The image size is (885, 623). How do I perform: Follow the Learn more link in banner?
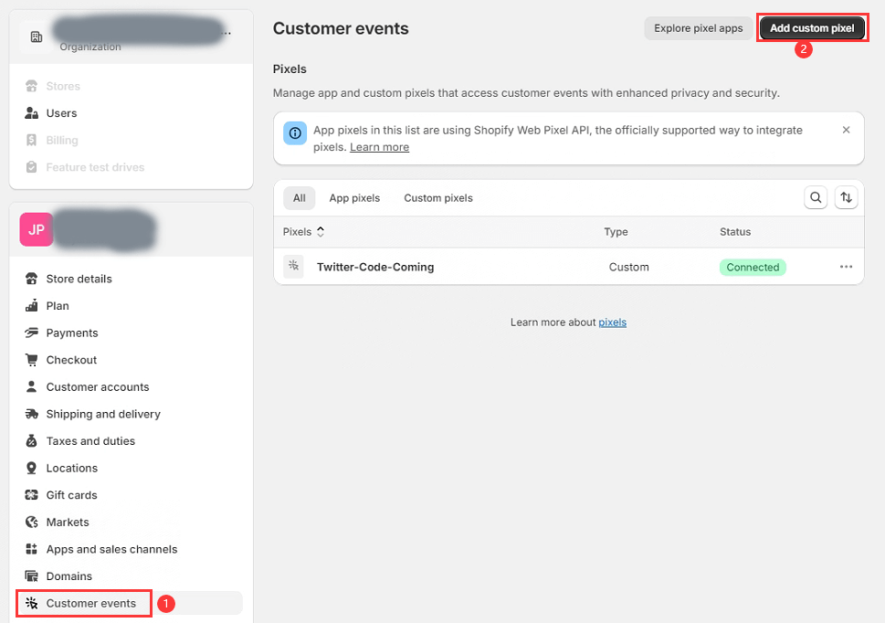pyautogui.click(x=379, y=147)
